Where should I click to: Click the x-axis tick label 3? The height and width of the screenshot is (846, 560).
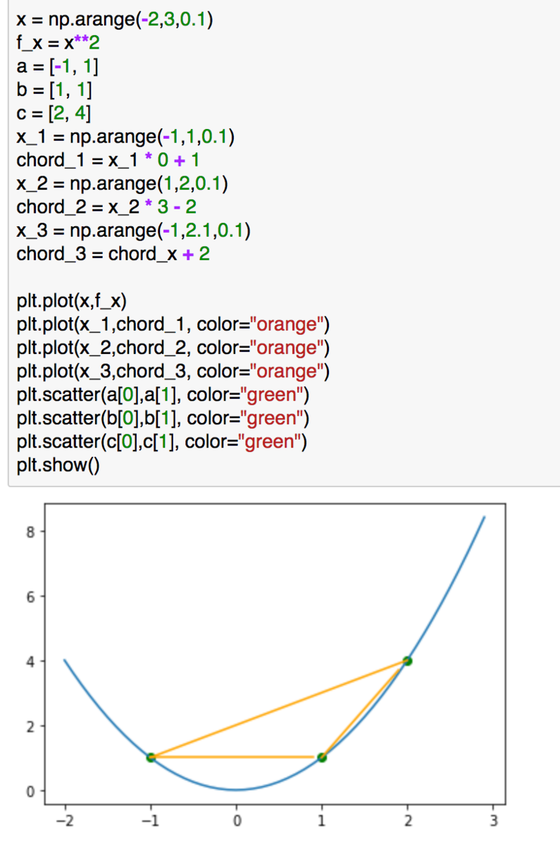(492, 820)
